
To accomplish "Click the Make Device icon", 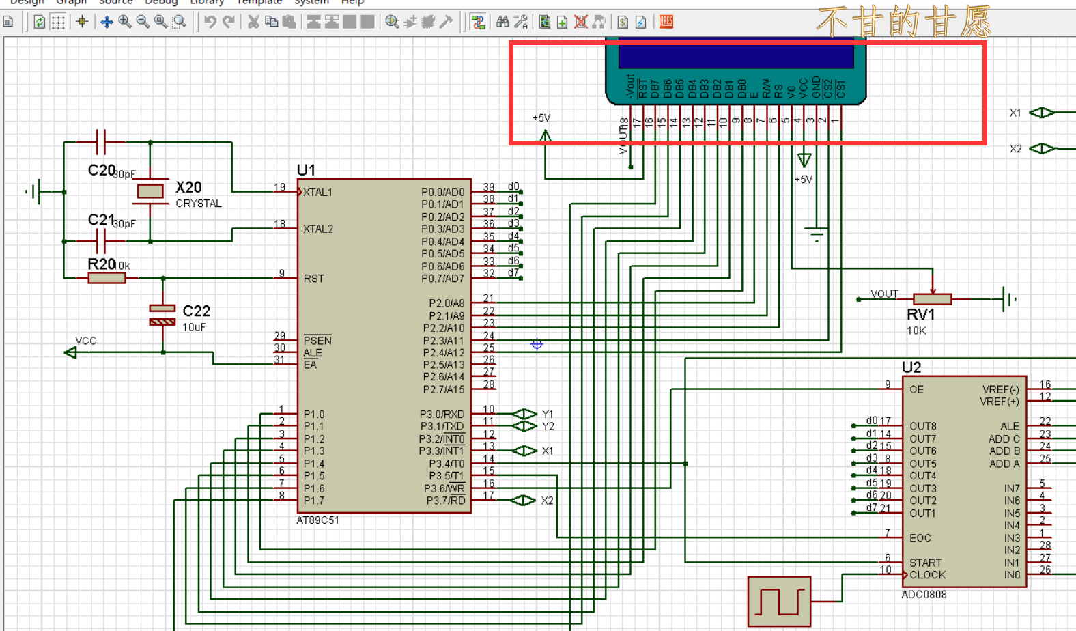I will [x=410, y=22].
